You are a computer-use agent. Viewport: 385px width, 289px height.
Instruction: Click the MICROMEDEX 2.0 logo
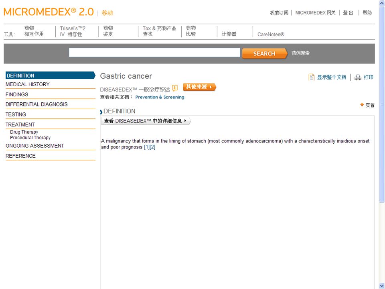coord(49,12)
